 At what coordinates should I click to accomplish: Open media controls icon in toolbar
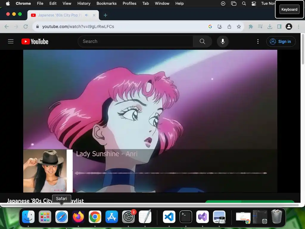pos(260,27)
